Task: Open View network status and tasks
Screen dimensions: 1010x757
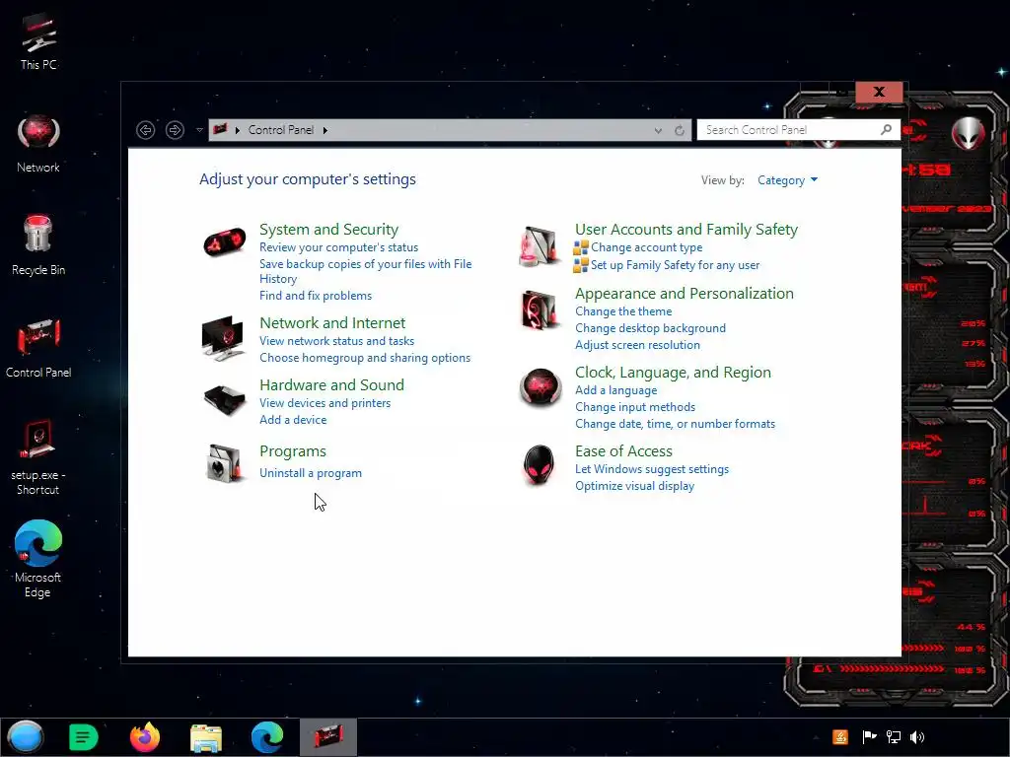Action: pyautogui.click(x=337, y=341)
